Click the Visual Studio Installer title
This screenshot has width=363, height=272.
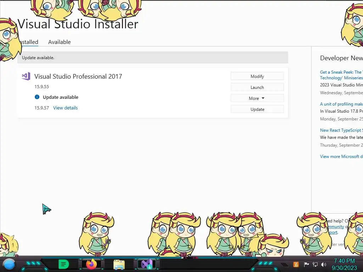(78, 24)
